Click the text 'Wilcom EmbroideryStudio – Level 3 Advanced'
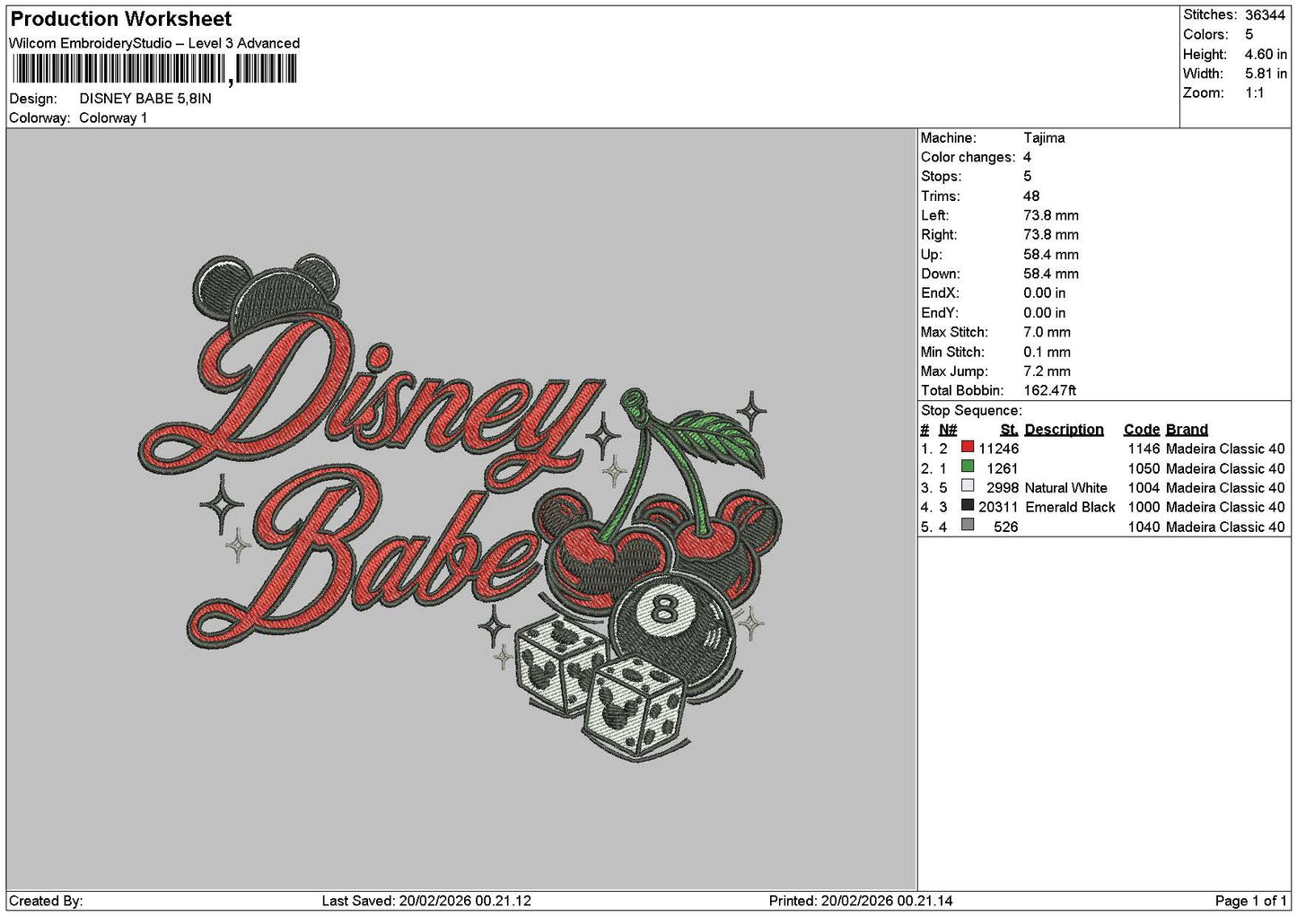The width and height of the screenshot is (1297, 916). point(154,43)
